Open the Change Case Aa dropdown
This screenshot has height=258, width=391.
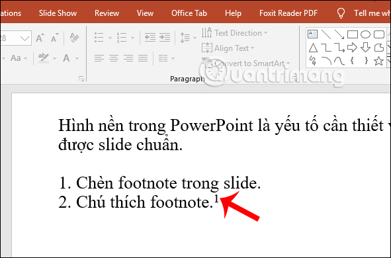[19, 58]
